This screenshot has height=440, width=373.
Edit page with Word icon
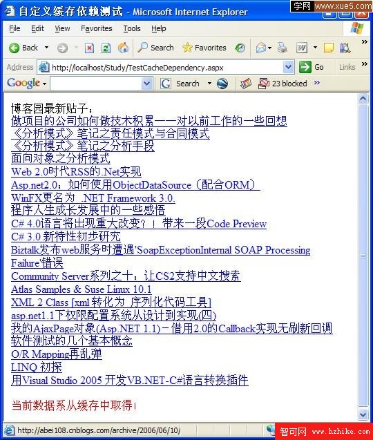302,48
